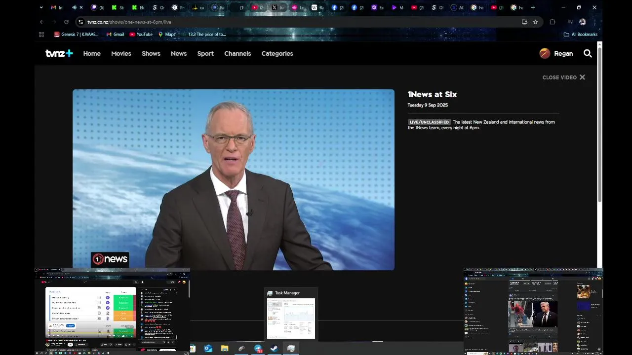Open the YouTube bookmark
The width and height of the screenshot is (632, 355).
[141, 35]
